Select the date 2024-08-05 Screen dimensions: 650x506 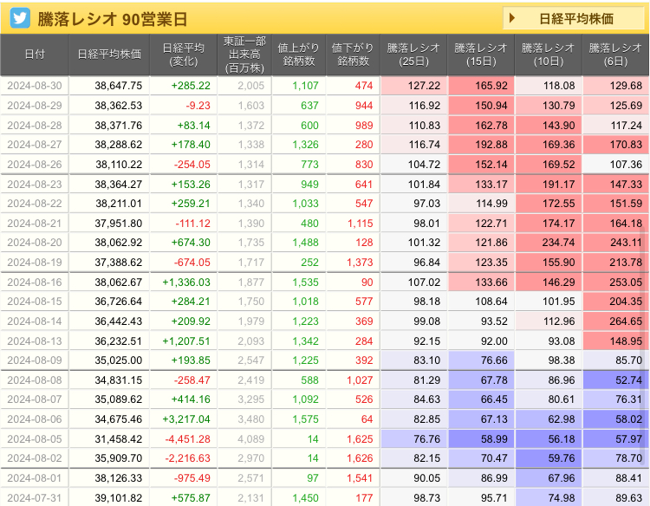coord(35,439)
